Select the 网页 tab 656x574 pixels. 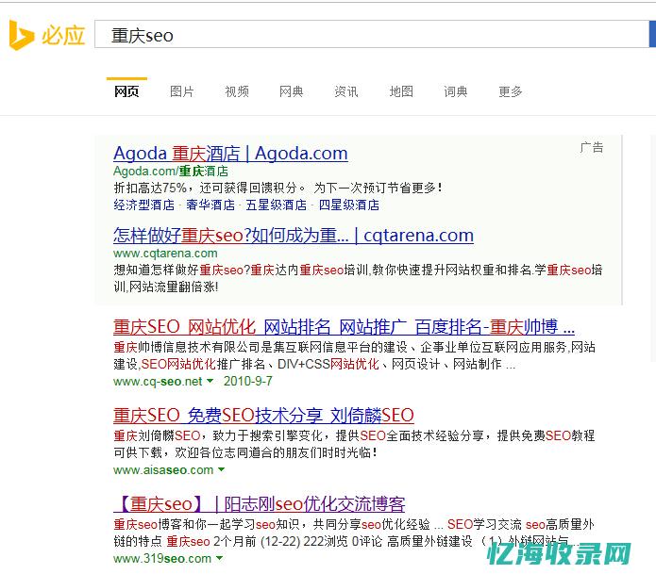126,91
